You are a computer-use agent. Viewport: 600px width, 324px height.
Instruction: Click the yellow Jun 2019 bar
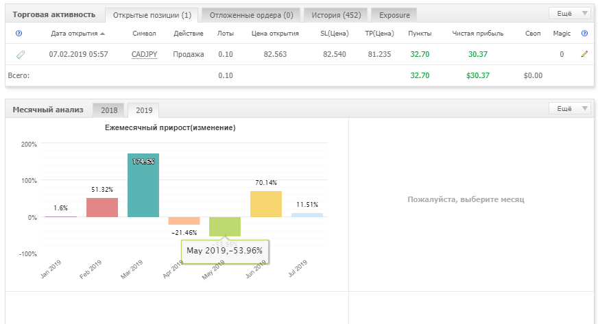(266, 204)
